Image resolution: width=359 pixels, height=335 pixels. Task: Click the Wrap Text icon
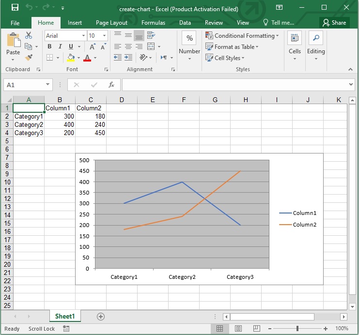pyautogui.click(x=151, y=35)
